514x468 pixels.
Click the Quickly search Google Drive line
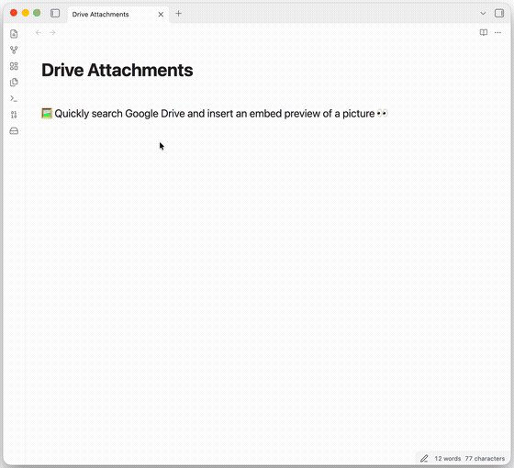pyautogui.click(x=215, y=114)
